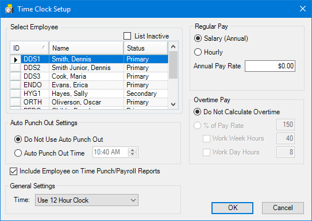The image size is (312, 221).
Task: Enable the List Inactive checkbox
Action: click(x=128, y=36)
